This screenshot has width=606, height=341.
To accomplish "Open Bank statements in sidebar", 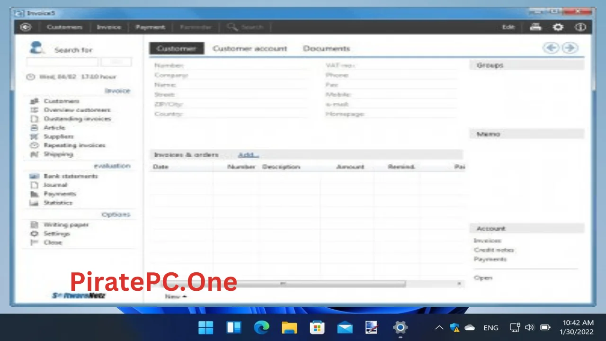I will [71, 176].
